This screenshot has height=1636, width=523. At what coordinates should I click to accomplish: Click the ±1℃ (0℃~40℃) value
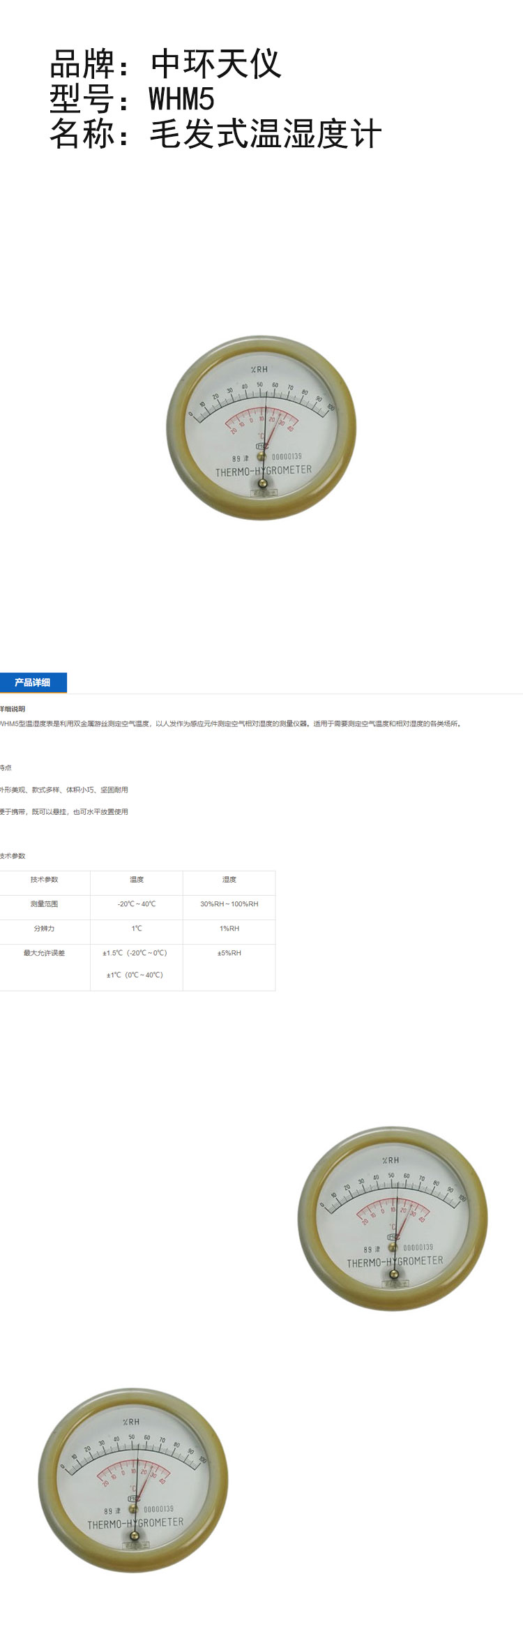pos(135,975)
